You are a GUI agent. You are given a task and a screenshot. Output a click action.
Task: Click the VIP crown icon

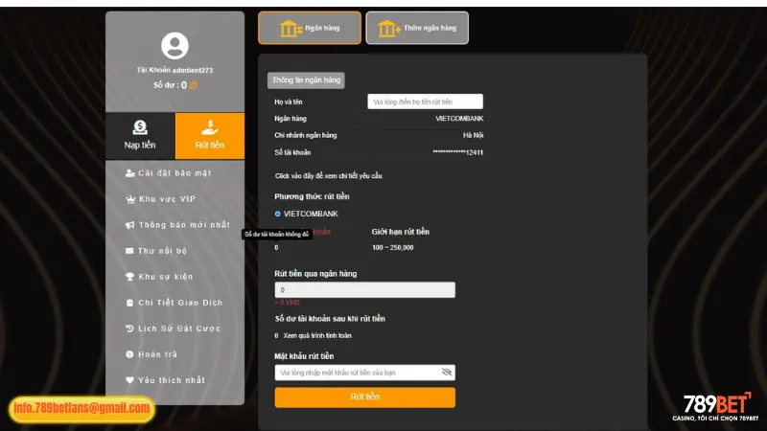tap(130, 199)
